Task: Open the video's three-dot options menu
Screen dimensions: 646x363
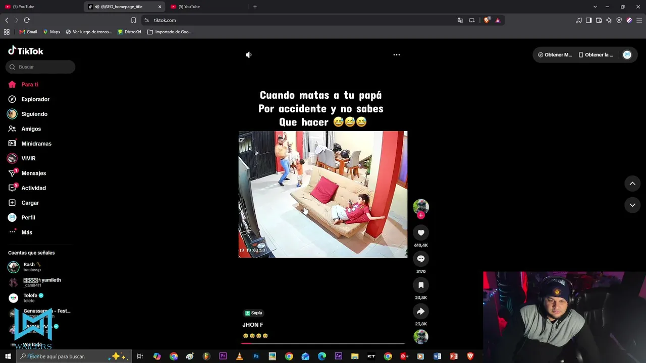Action: (x=397, y=54)
